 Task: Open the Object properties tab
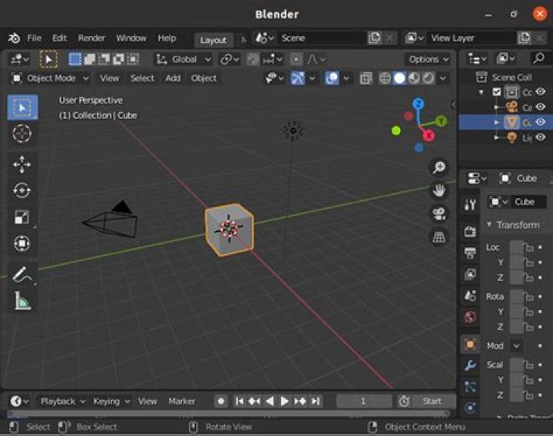pos(470,345)
